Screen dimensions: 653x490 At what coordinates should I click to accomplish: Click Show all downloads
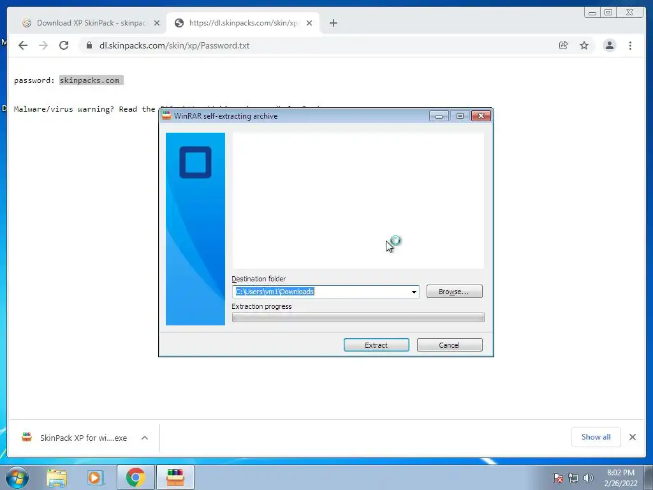596,436
